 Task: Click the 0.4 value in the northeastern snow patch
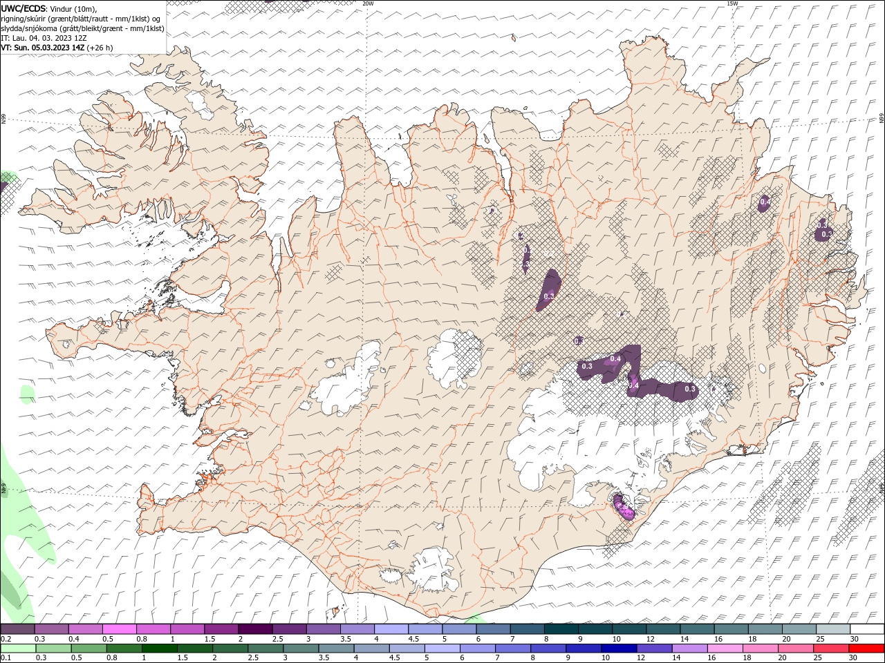pyautogui.click(x=765, y=202)
